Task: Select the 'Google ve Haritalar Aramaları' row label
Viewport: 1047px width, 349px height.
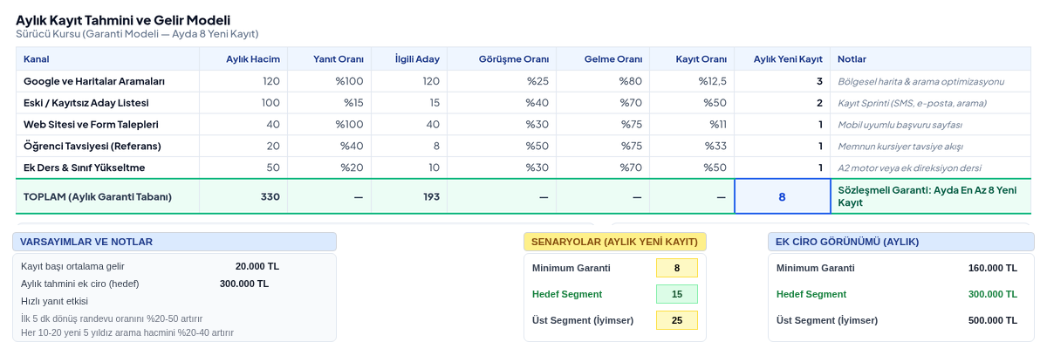Action: click(x=94, y=81)
